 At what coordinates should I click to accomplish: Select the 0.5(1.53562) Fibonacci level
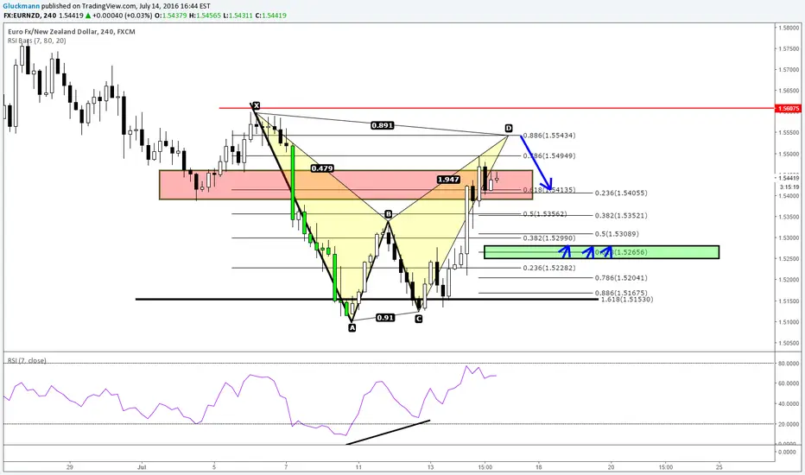point(545,213)
